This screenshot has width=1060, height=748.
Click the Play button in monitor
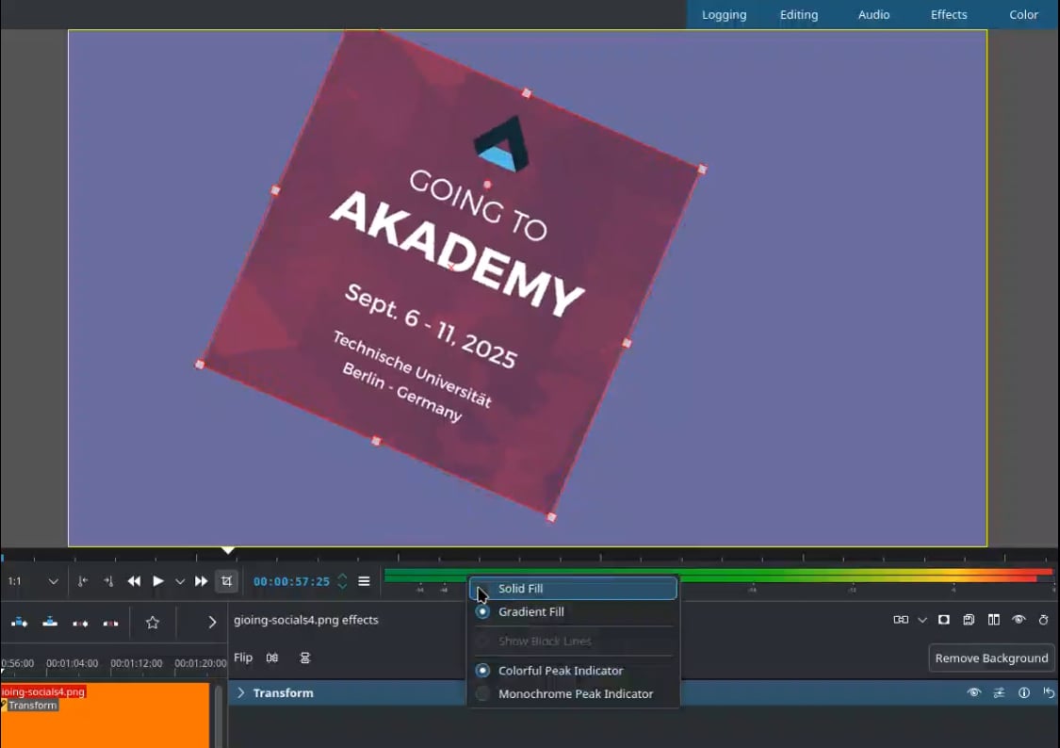[158, 581]
